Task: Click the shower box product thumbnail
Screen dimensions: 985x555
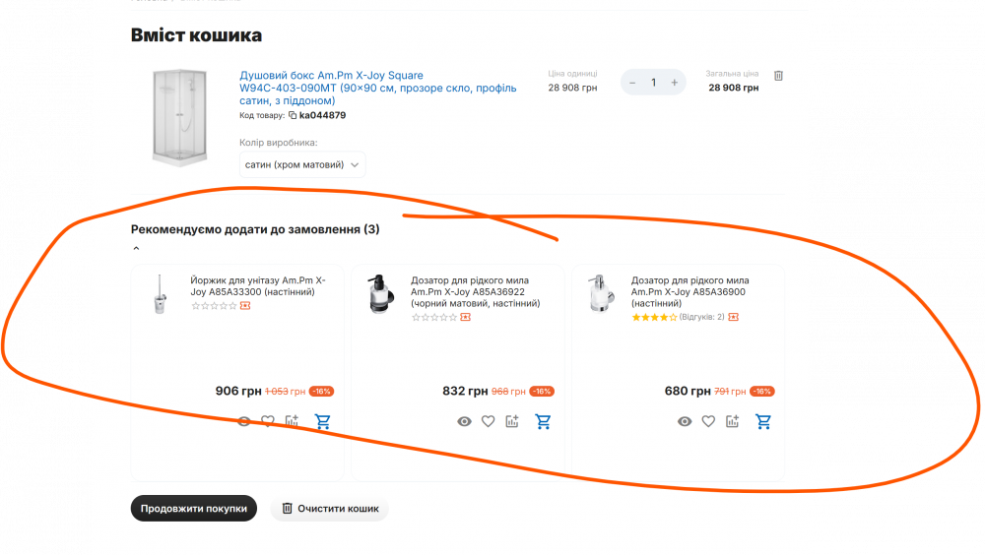Action: 179,117
